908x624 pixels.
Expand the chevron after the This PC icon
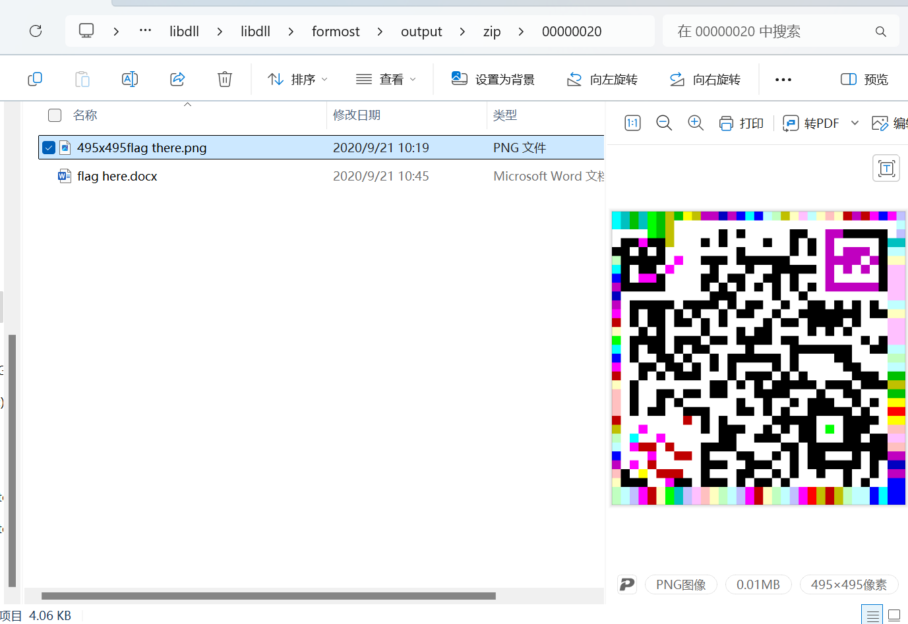tap(116, 31)
